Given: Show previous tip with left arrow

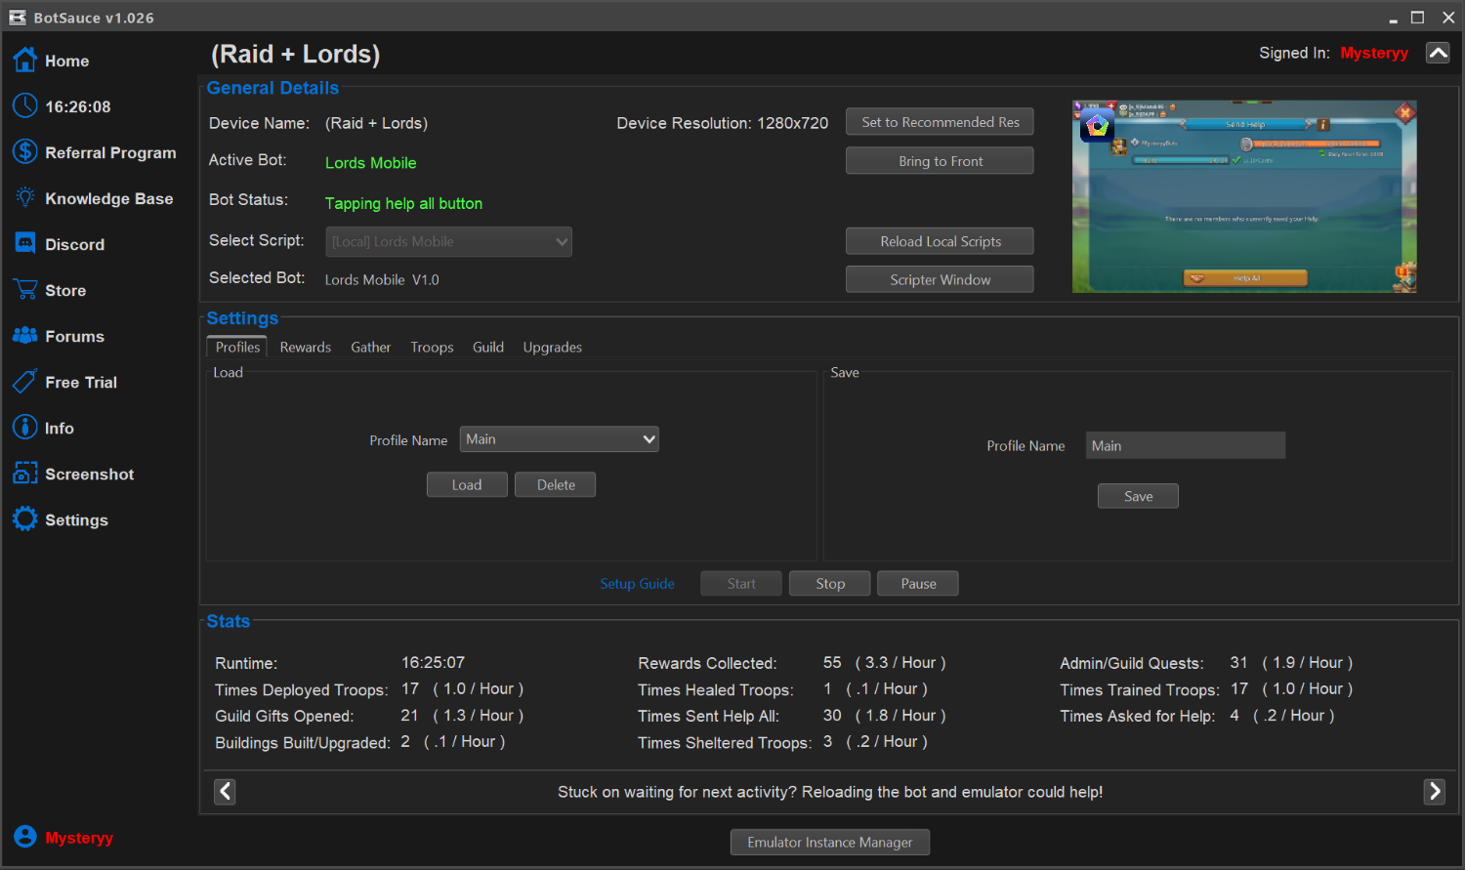Looking at the screenshot, I should pyautogui.click(x=225, y=791).
